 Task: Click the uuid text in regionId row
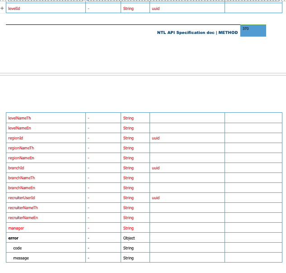(156, 138)
